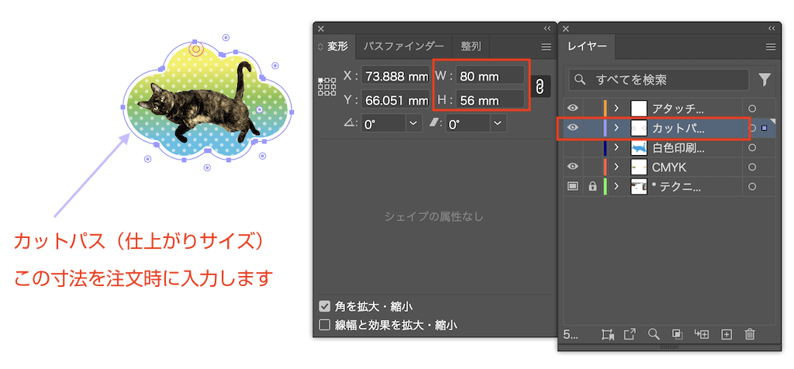Click the layer filter funnel icon
The image size is (794, 369).
(x=764, y=80)
